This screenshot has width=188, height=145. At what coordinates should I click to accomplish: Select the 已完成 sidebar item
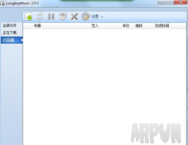click(x=12, y=40)
